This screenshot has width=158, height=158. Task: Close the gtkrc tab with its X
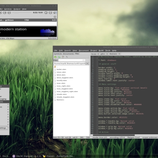(x=107, y=54)
